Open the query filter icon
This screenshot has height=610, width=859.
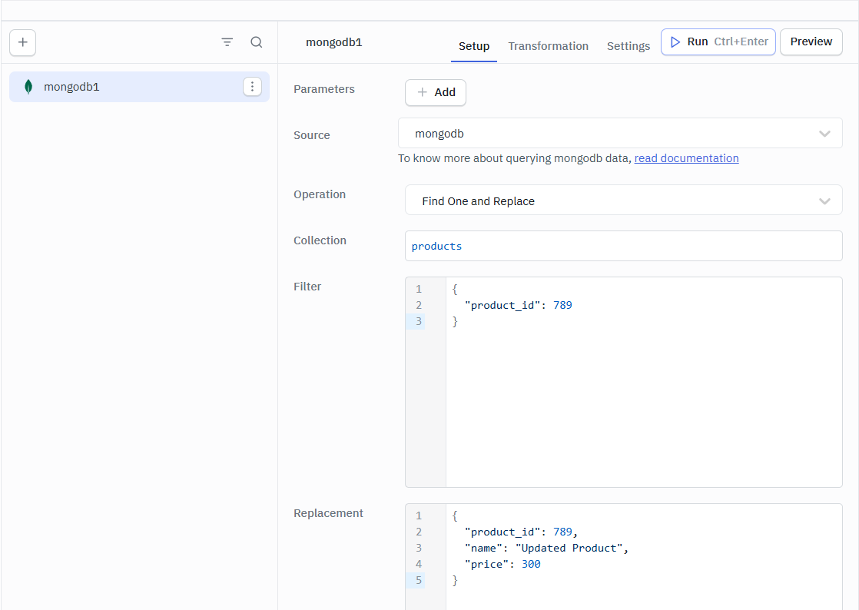click(x=227, y=42)
